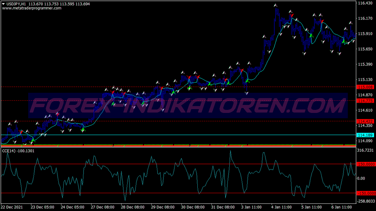Click the 29 Dec 08:00 time label
Viewport: 376px width, 211px height.
163,207
